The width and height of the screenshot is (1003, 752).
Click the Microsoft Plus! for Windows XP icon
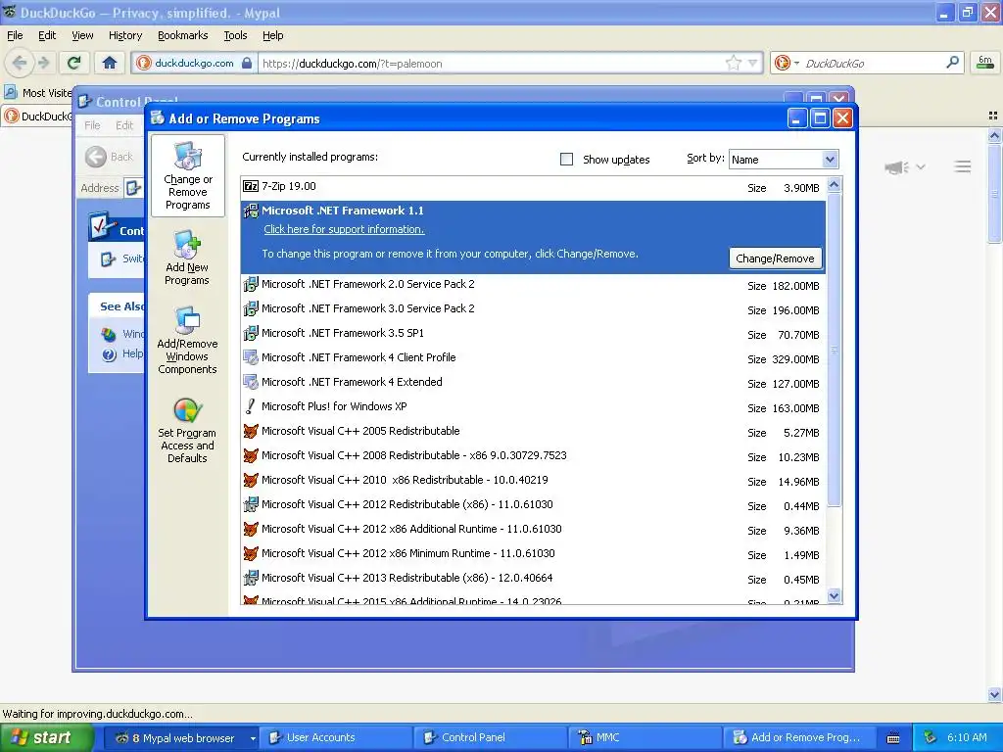click(x=251, y=406)
